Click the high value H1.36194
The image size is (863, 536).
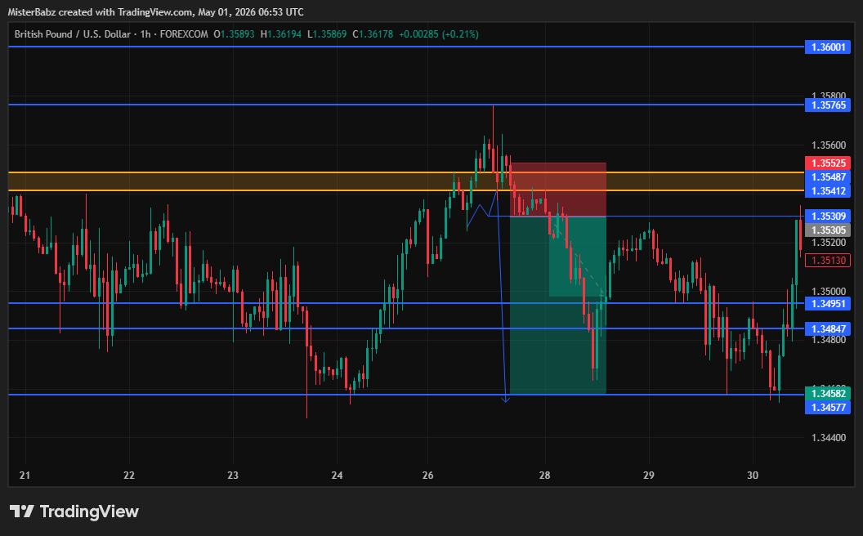point(280,34)
